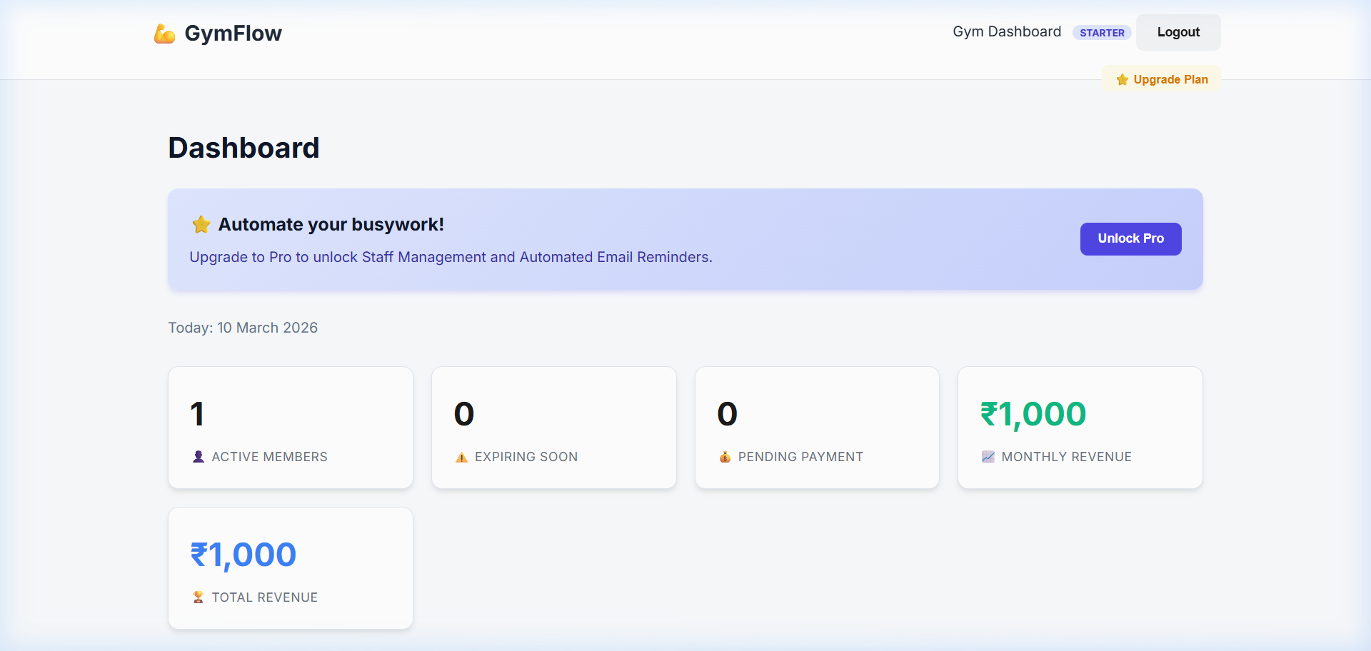The height and width of the screenshot is (651, 1371).
Task: Click the warning triangle on Expiring Soon card
Action: 461,457
